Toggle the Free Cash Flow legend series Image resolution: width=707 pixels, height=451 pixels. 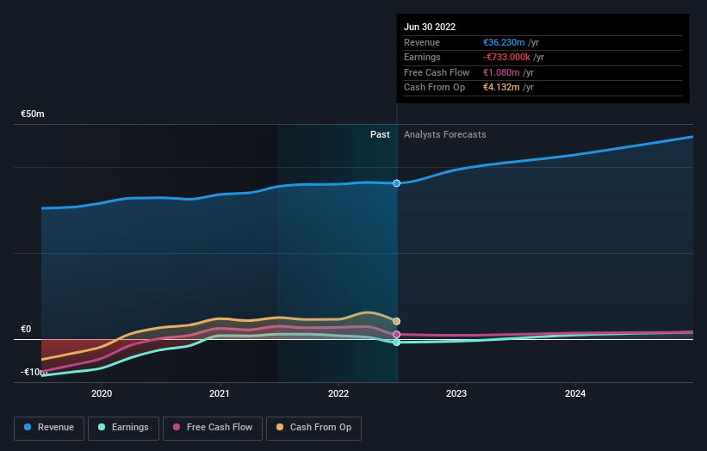213,428
